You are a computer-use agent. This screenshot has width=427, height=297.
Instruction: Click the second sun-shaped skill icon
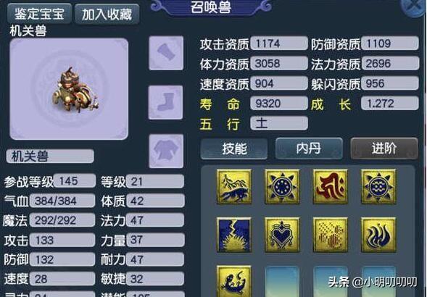[x=378, y=186]
